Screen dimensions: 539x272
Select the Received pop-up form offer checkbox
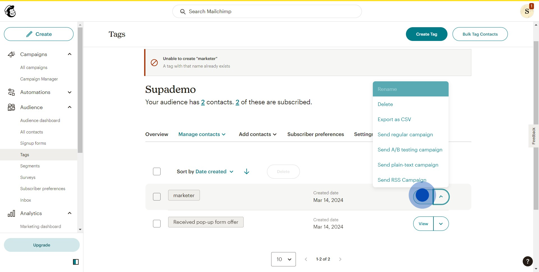tap(157, 223)
